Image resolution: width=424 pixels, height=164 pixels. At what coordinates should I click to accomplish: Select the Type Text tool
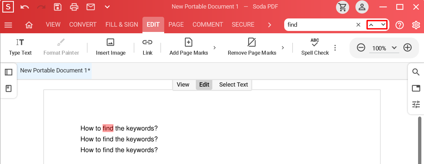(x=20, y=47)
